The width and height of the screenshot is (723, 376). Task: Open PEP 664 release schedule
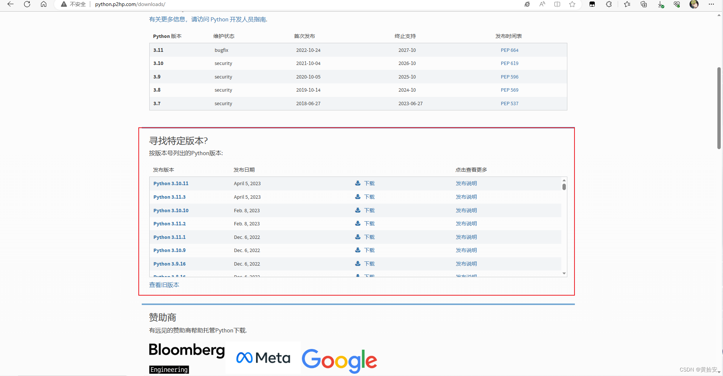(x=509, y=50)
